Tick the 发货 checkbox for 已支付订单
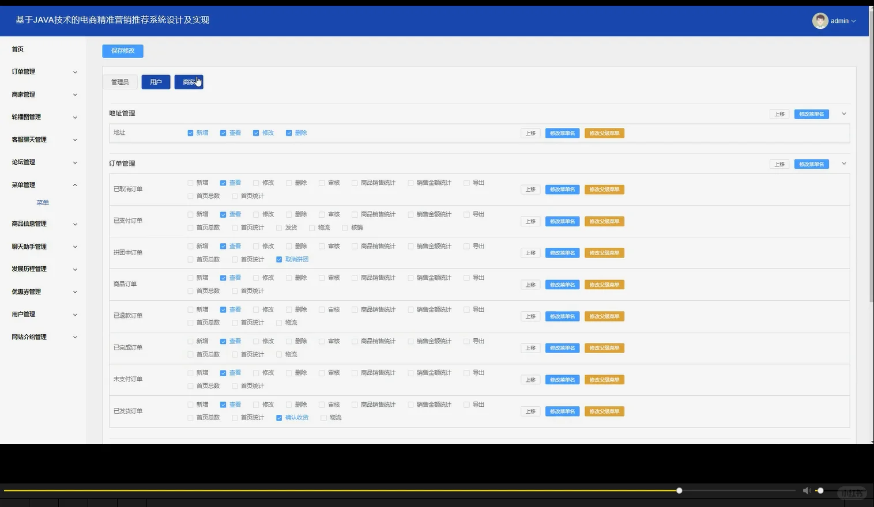874x507 pixels. pos(279,228)
